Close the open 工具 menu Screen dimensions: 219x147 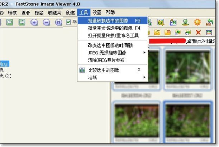(x=84, y=13)
